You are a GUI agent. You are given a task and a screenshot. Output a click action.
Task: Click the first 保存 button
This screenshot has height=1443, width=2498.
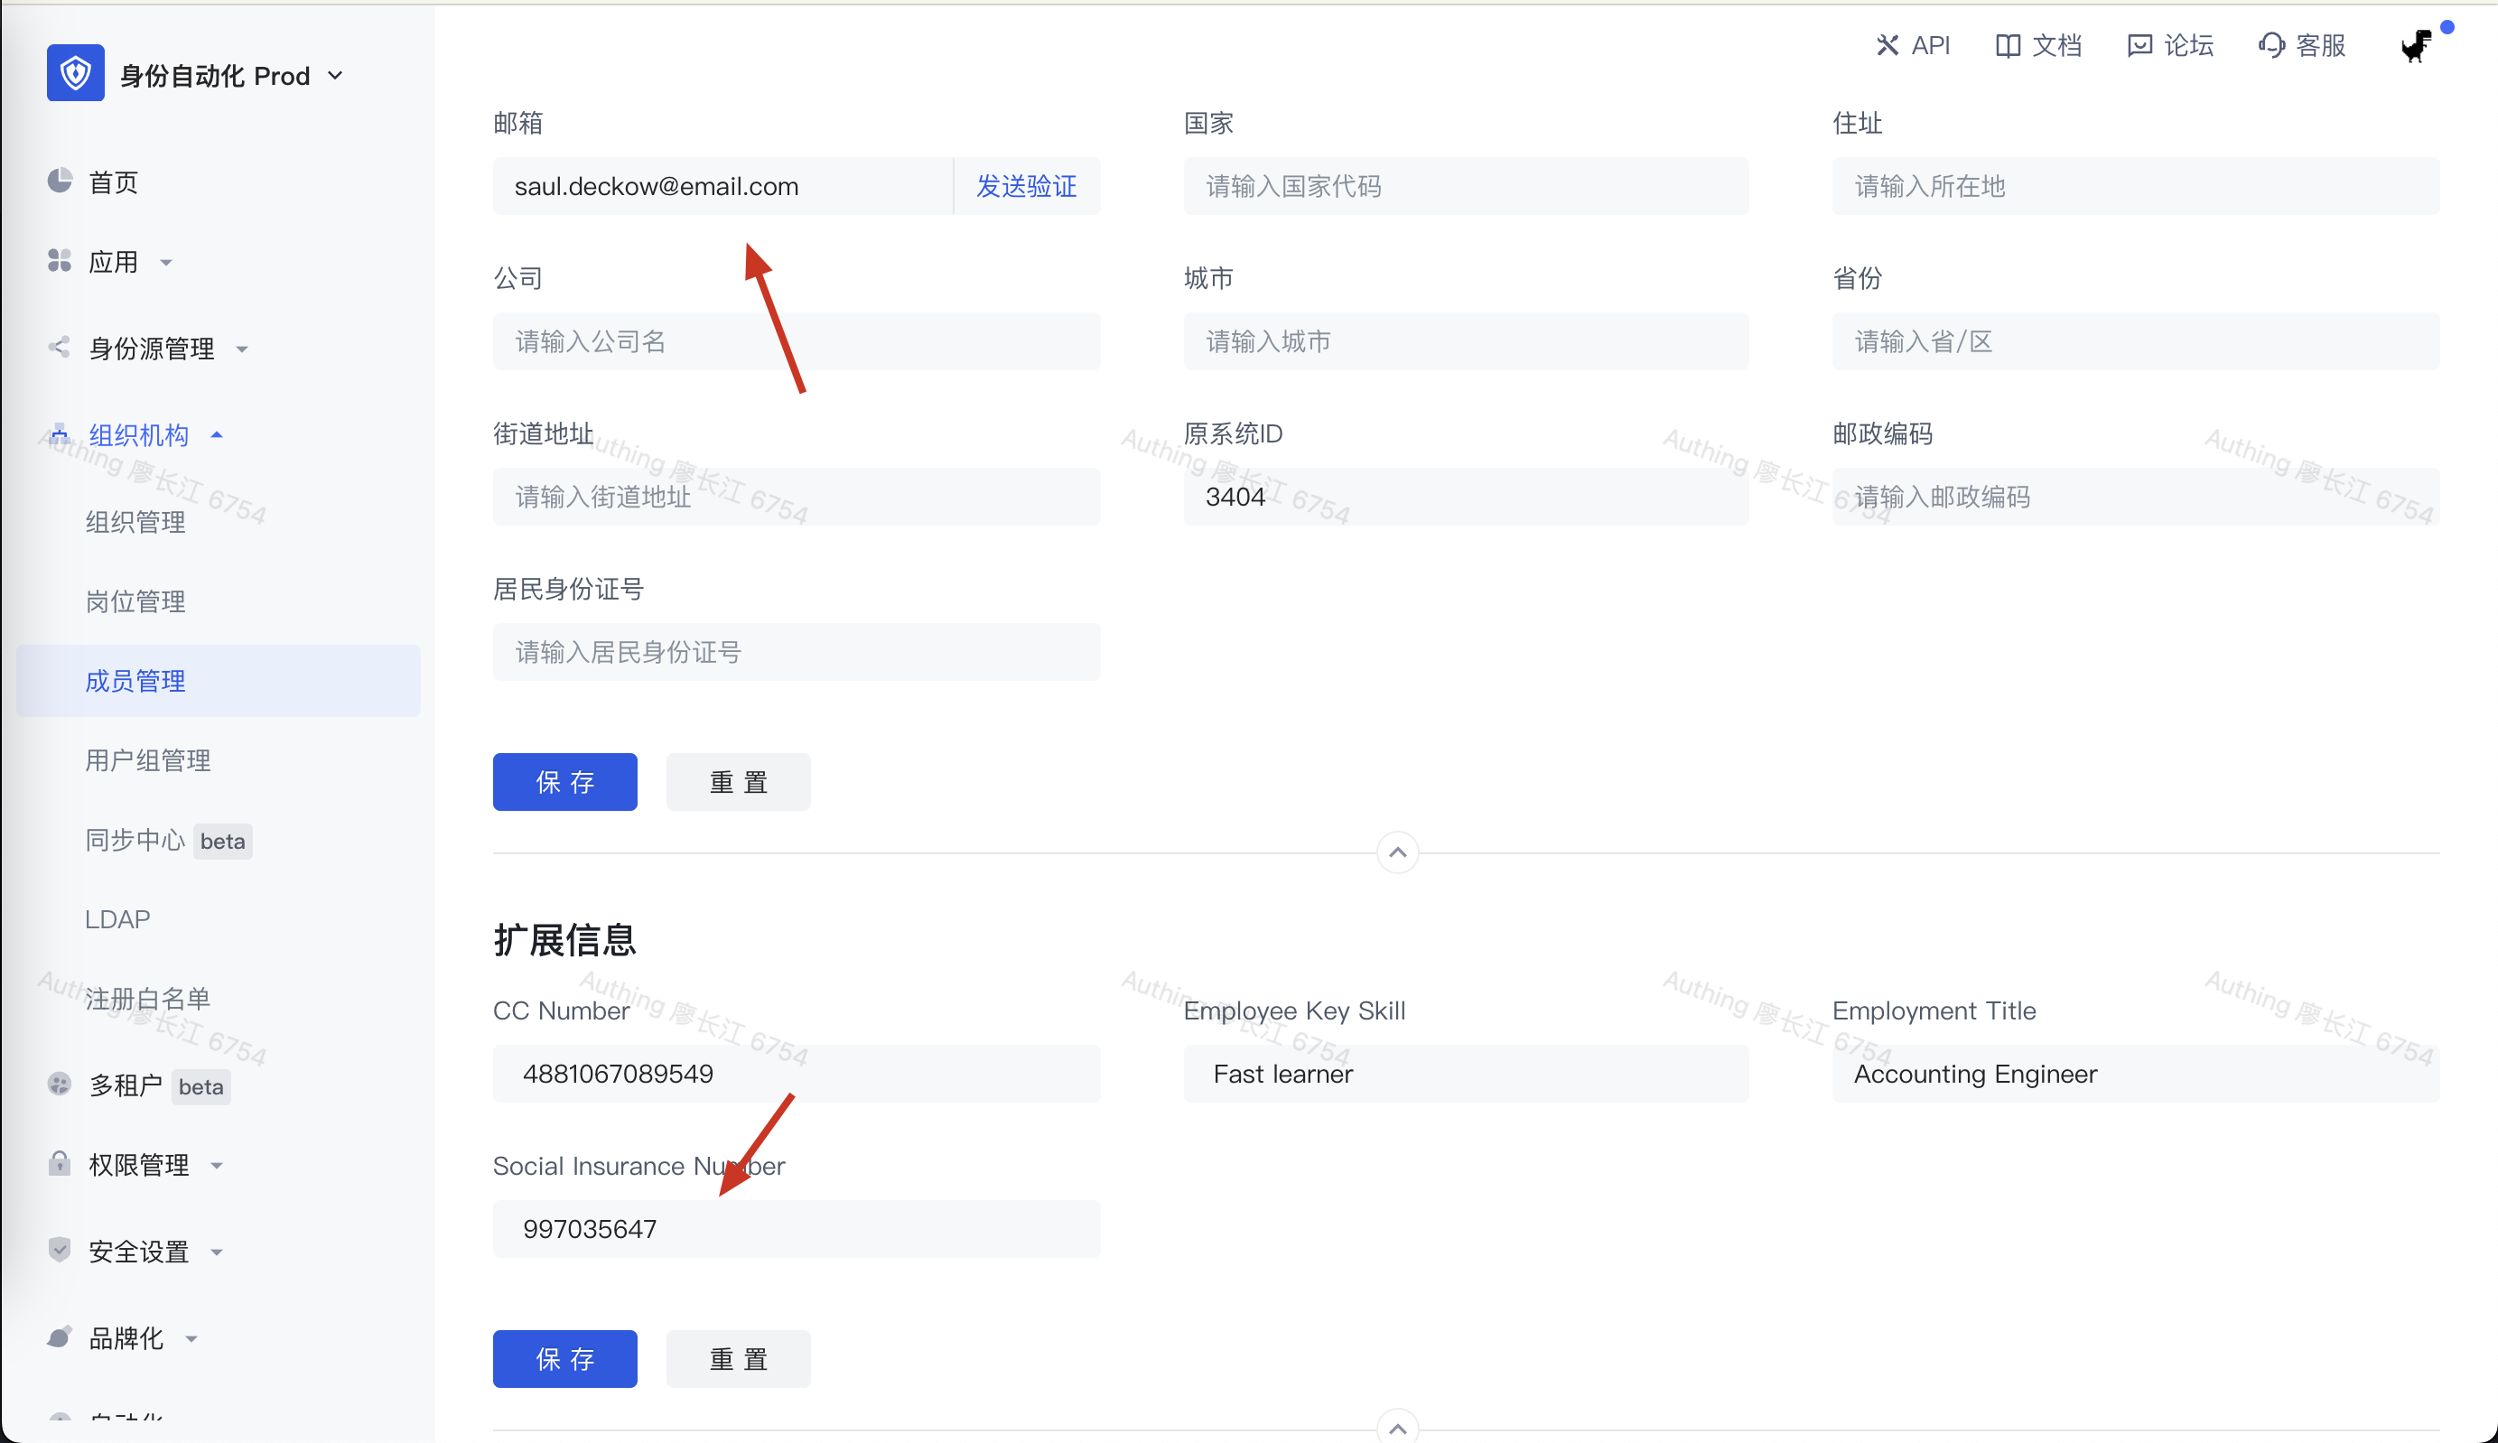click(564, 782)
